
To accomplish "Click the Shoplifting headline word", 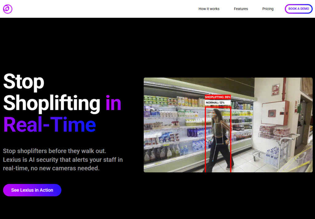I will point(52,103).
